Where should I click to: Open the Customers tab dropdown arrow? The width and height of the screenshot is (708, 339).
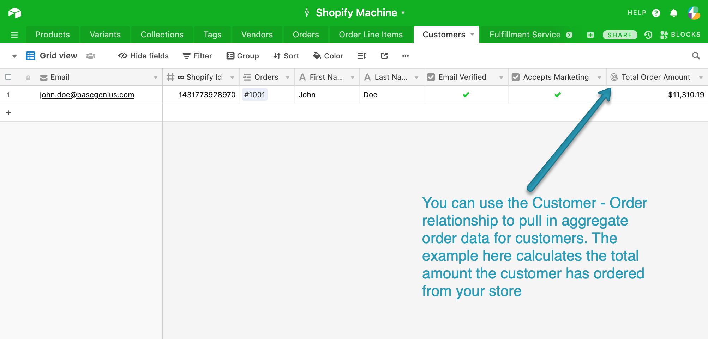pyautogui.click(x=472, y=35)
